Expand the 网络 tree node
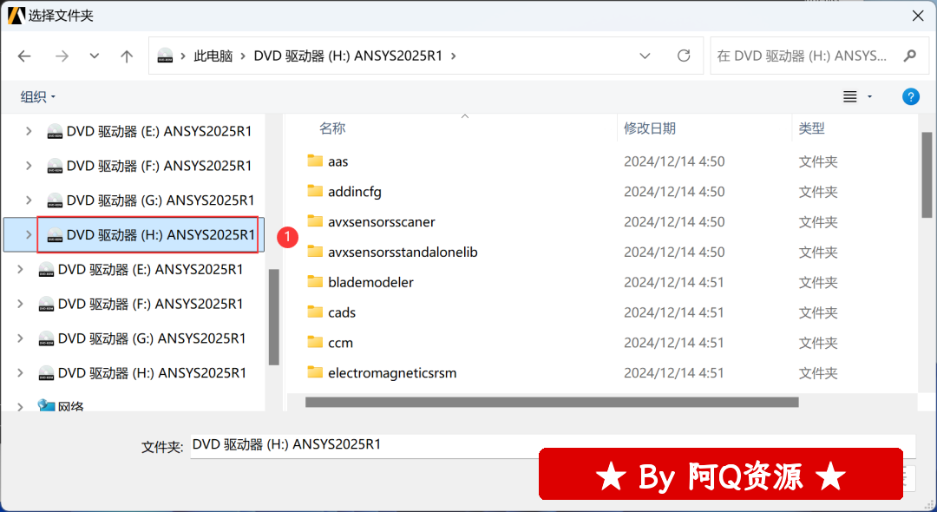This screenshot has height=512, width=937. tap(20, 407)
